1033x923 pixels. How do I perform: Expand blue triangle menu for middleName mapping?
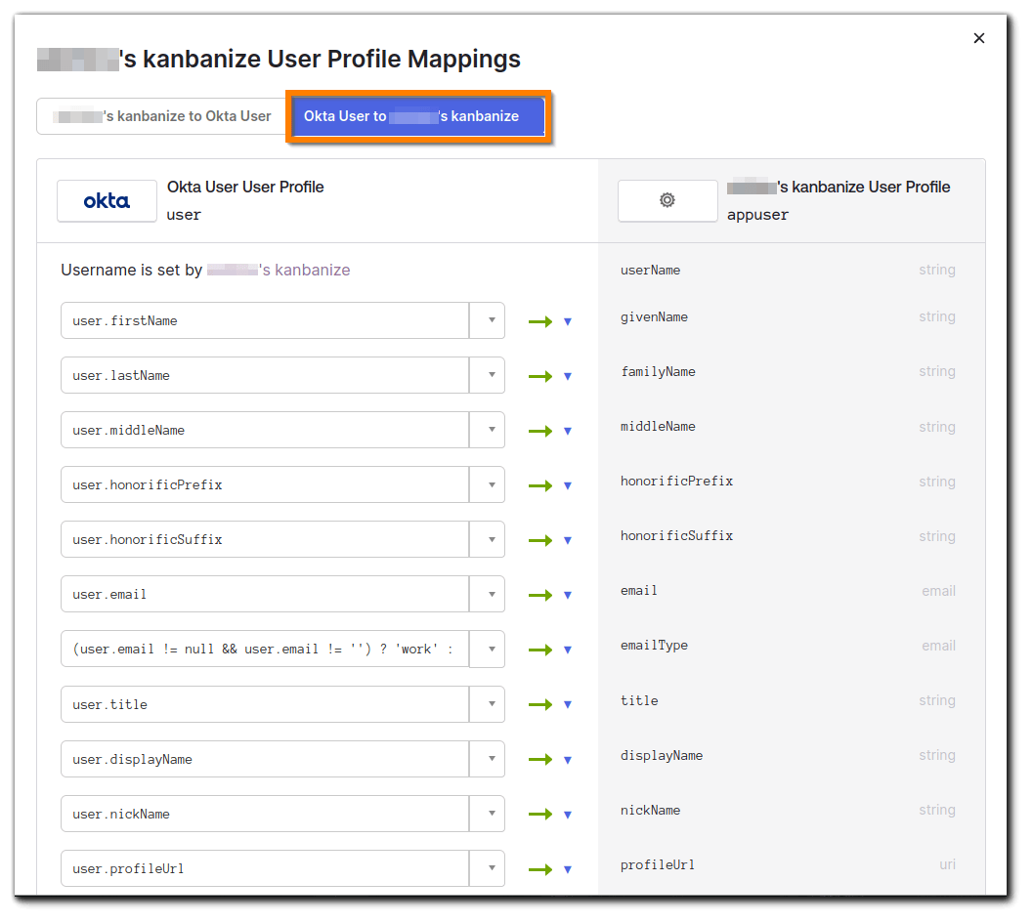[567, 431]
